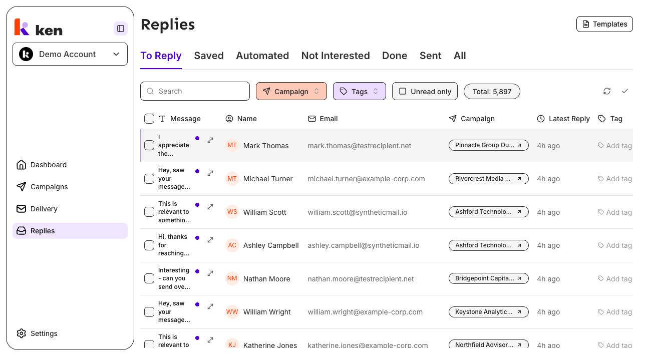Switch to the Done tab

395,56
